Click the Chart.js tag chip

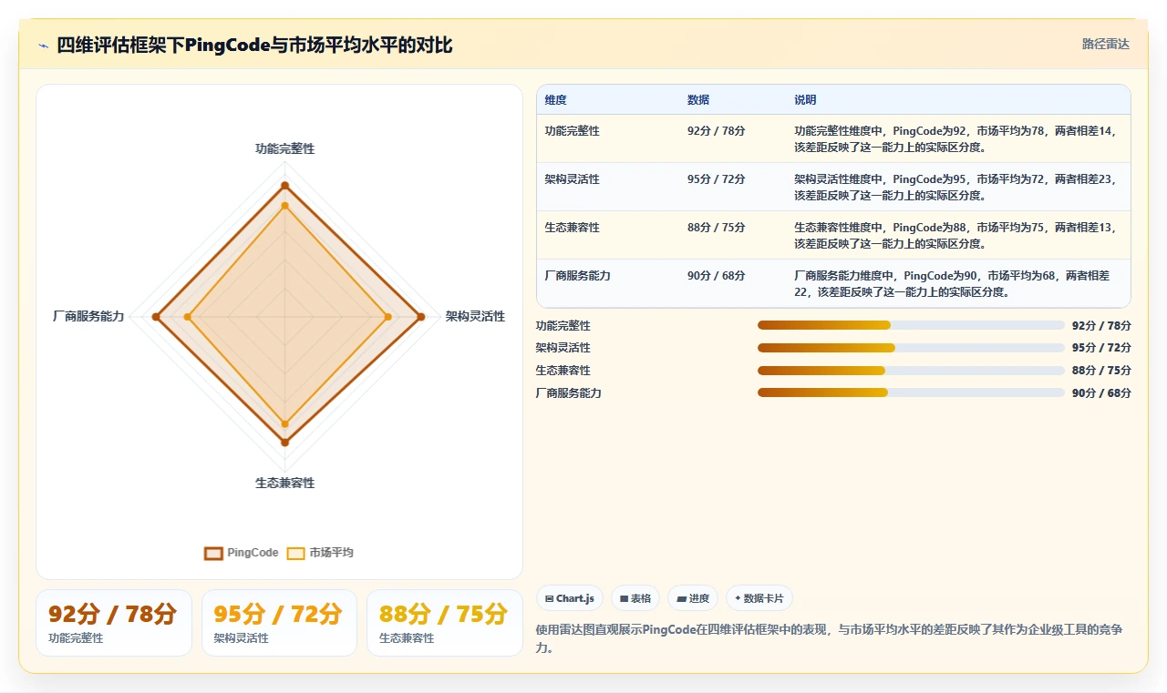coord(570,598)
